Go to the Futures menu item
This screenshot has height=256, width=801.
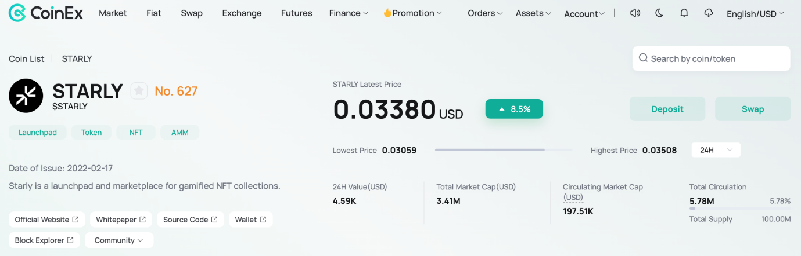click(x=296, y=13)
